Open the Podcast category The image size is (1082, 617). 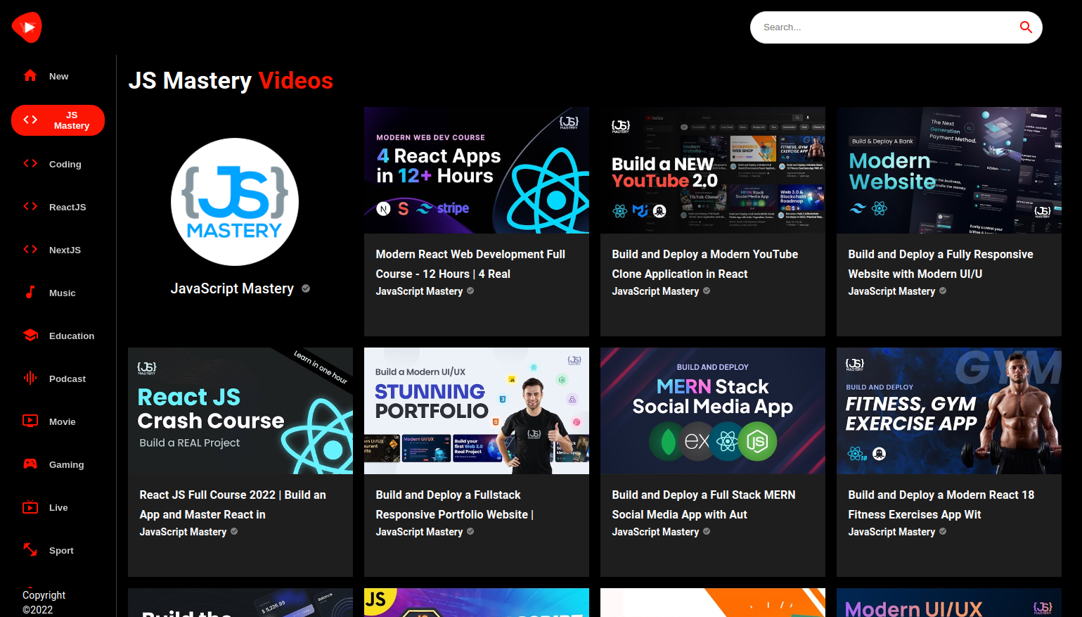tap(58, 379)
